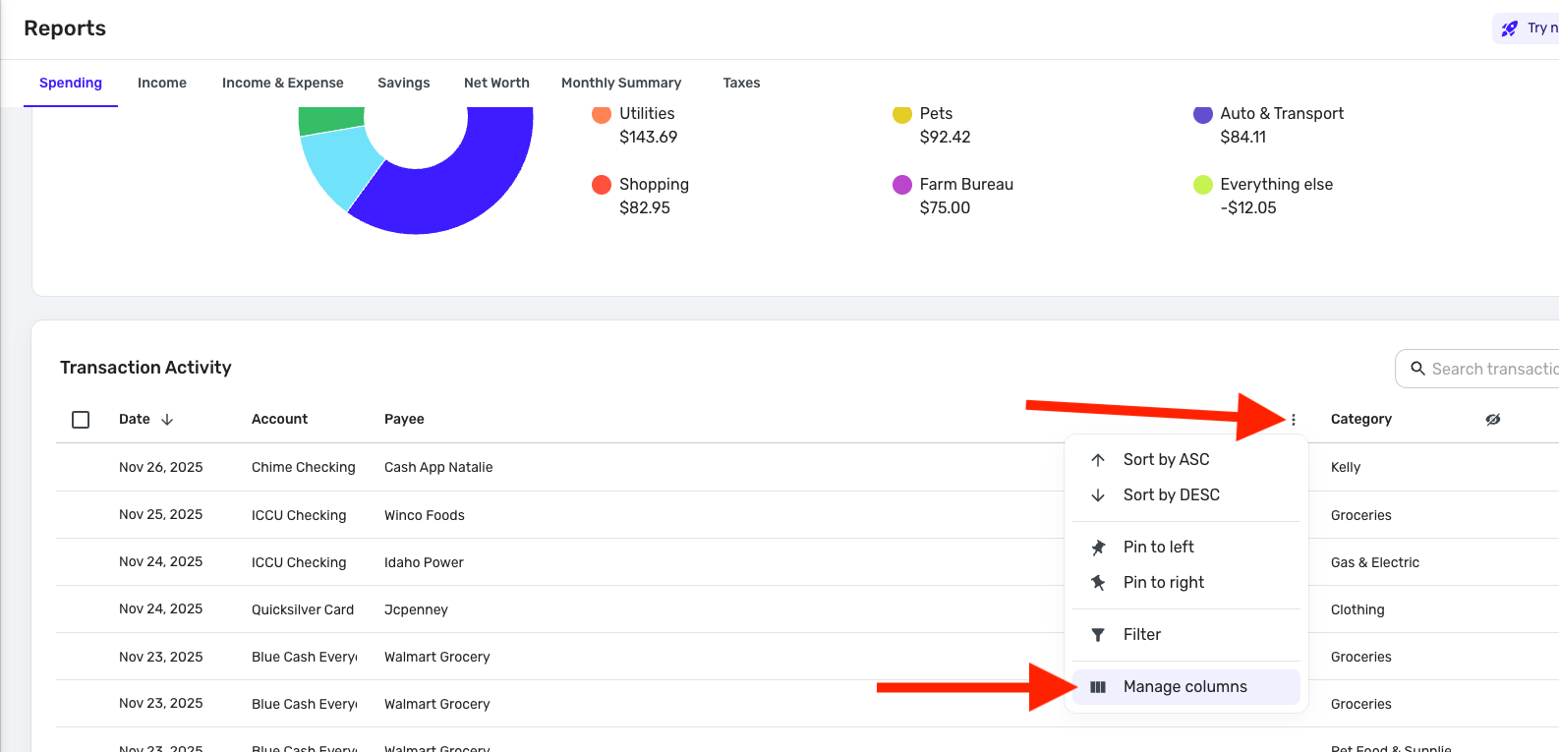
Task: Click payee Winco Foods
Action: point(425,515)
